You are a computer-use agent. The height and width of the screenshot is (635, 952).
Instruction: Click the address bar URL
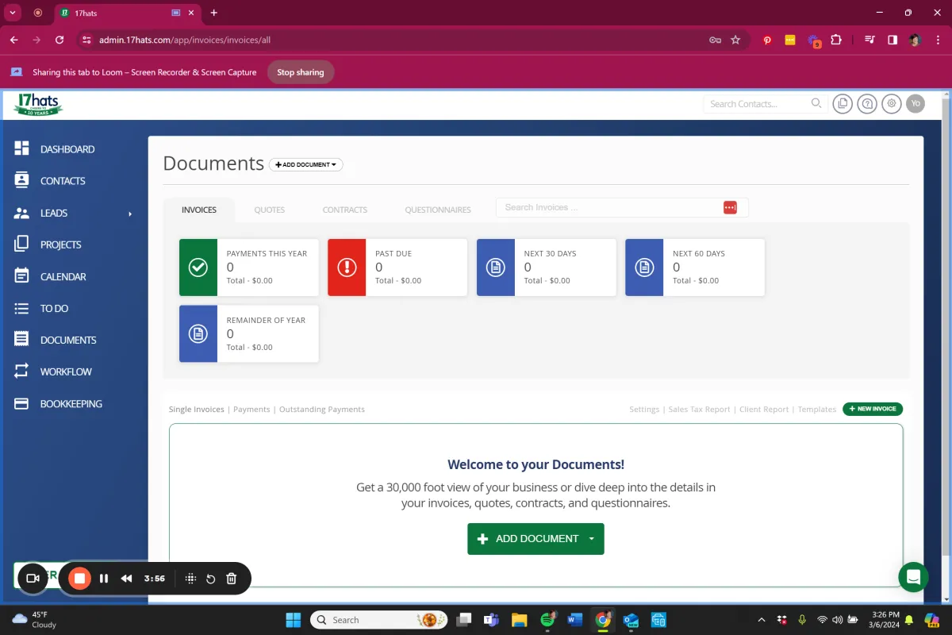pos(185,40)
